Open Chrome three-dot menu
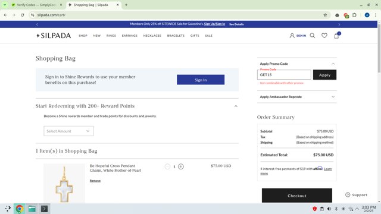The height and width of the screenshot is (214, 381). [376, 15]
